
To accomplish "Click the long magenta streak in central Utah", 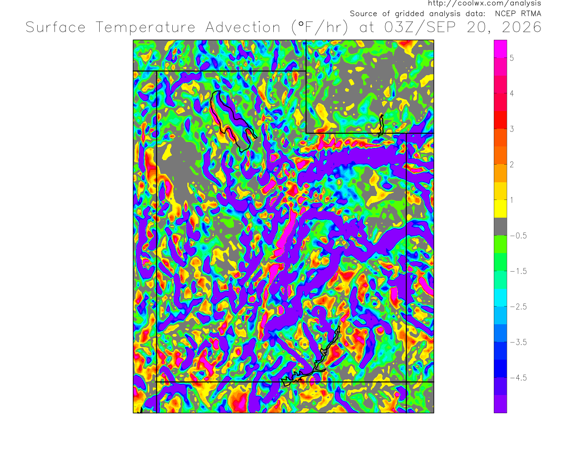I will point(287,233).
